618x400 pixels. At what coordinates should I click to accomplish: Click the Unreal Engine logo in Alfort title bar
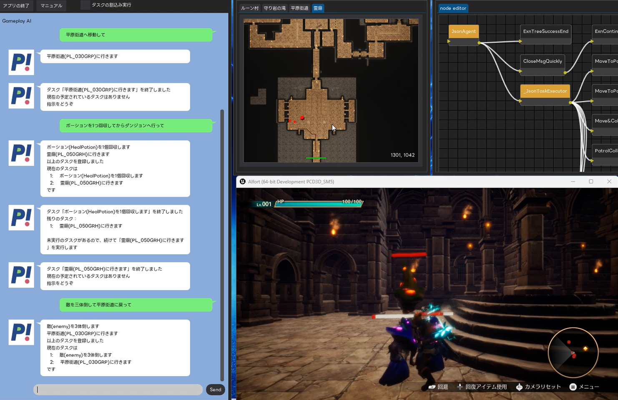pos(243,182)
